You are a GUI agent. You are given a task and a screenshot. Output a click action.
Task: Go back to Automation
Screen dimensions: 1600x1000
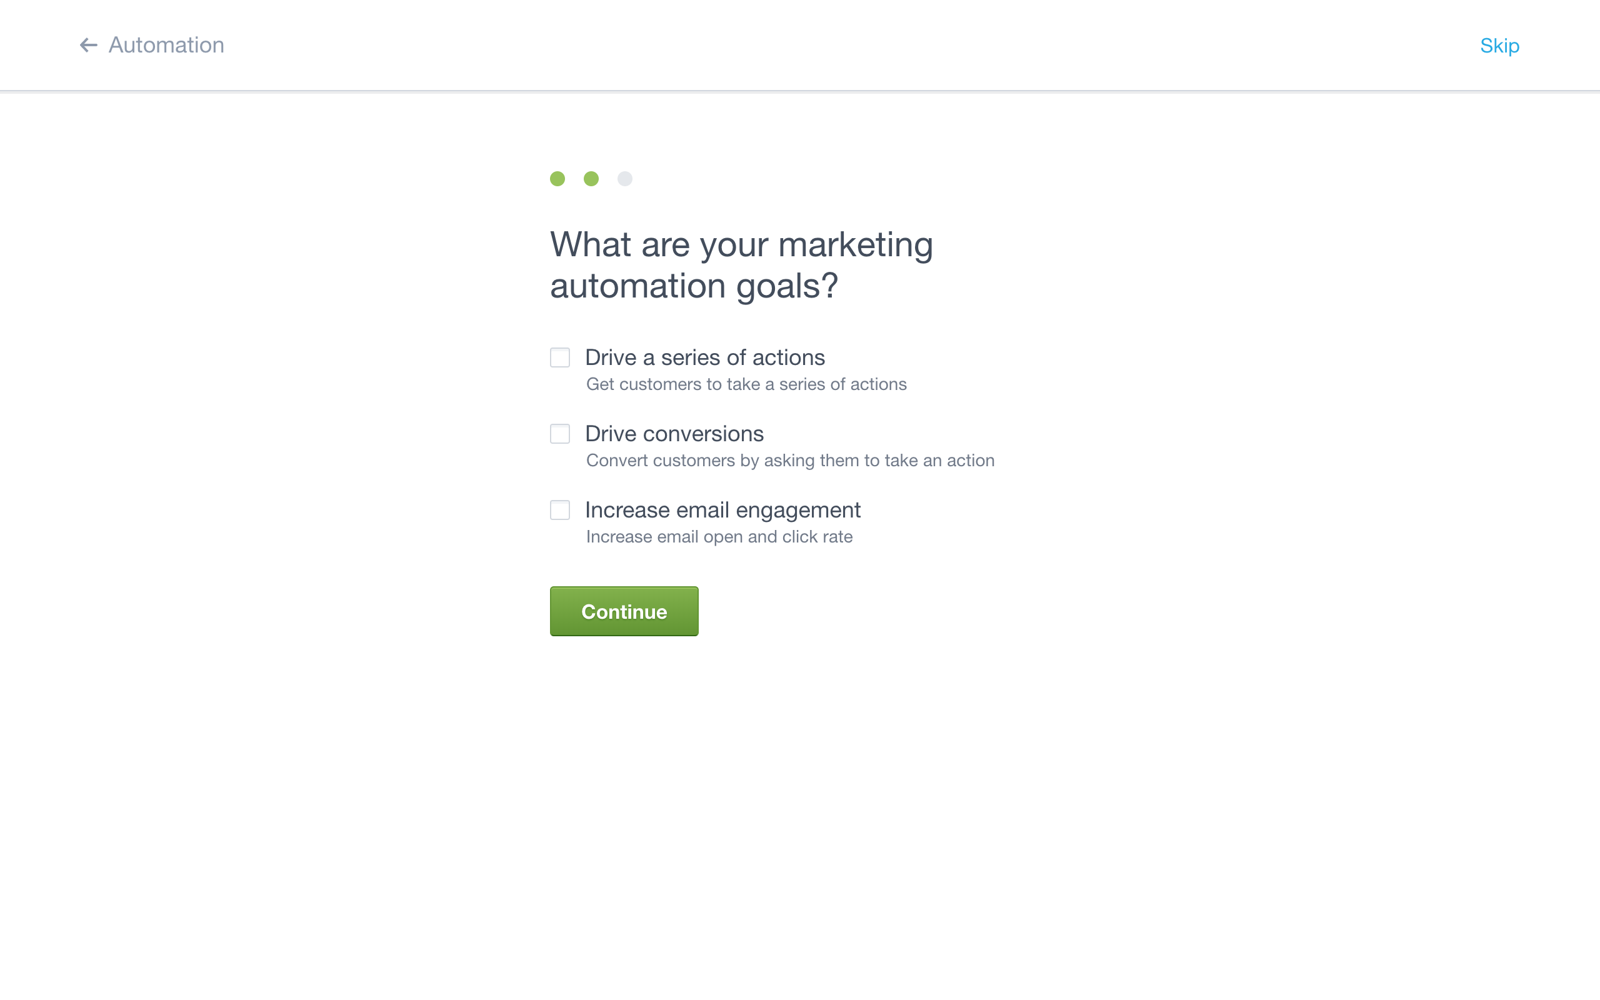point(151,45)
